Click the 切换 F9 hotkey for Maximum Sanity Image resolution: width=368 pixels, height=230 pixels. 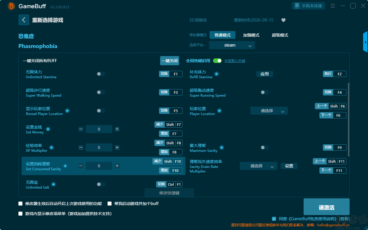[335, 147]
